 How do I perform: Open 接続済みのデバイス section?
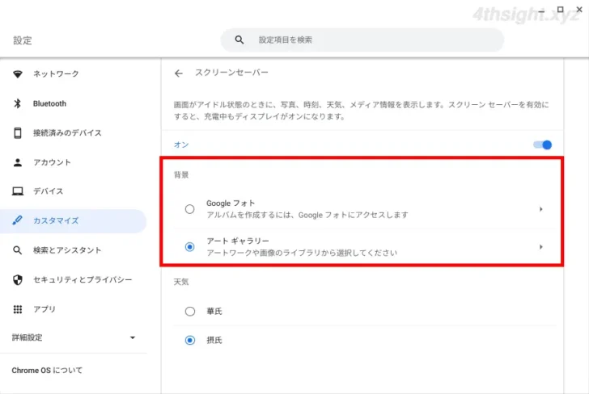74,132
